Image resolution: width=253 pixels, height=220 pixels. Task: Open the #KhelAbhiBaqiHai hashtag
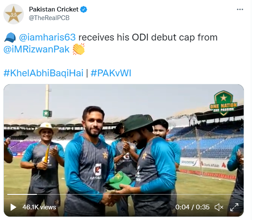pyautogui.click(x=43, y=73)
